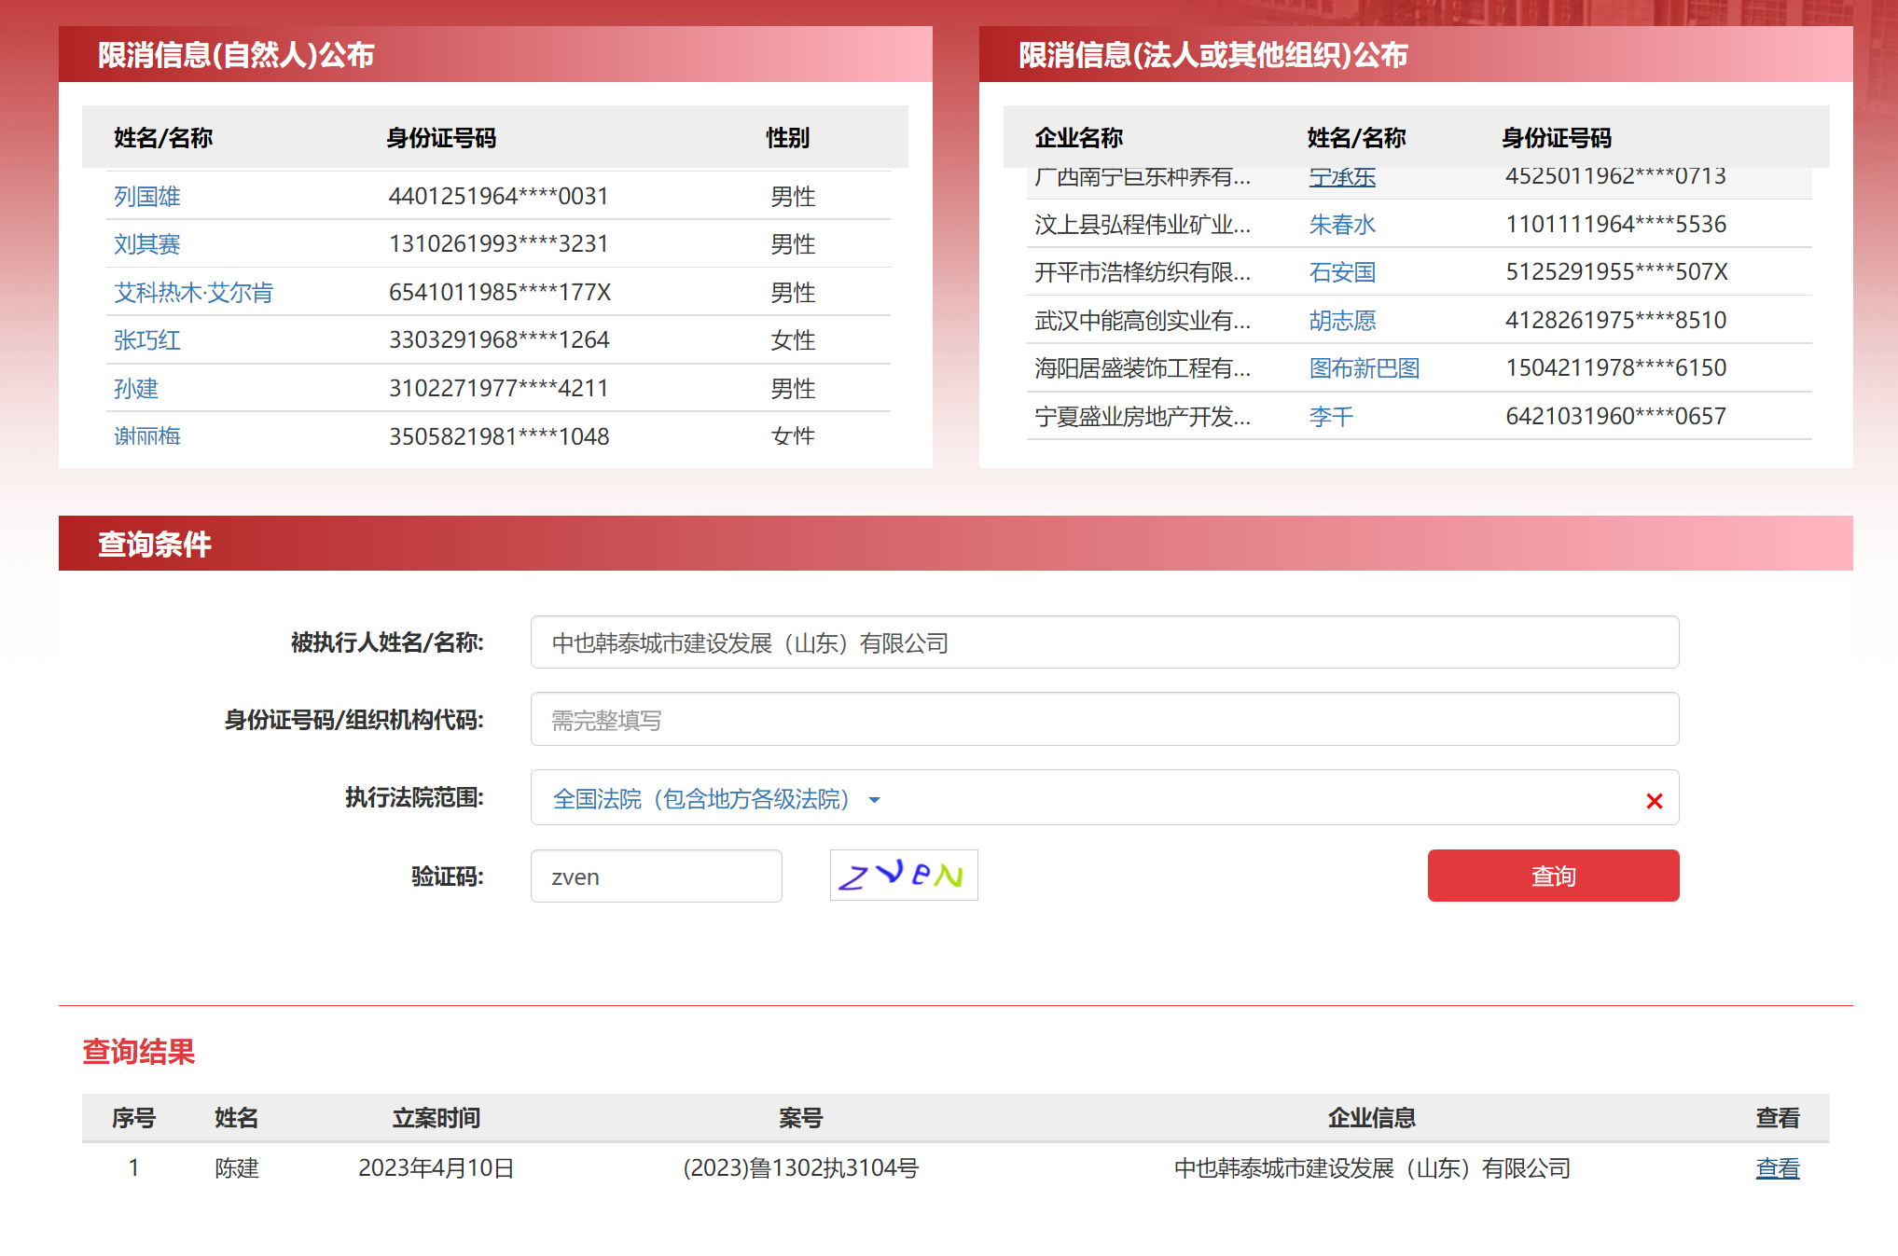
Task: Select company 武汉中能高创实业有...
Action: point(1143,321)
